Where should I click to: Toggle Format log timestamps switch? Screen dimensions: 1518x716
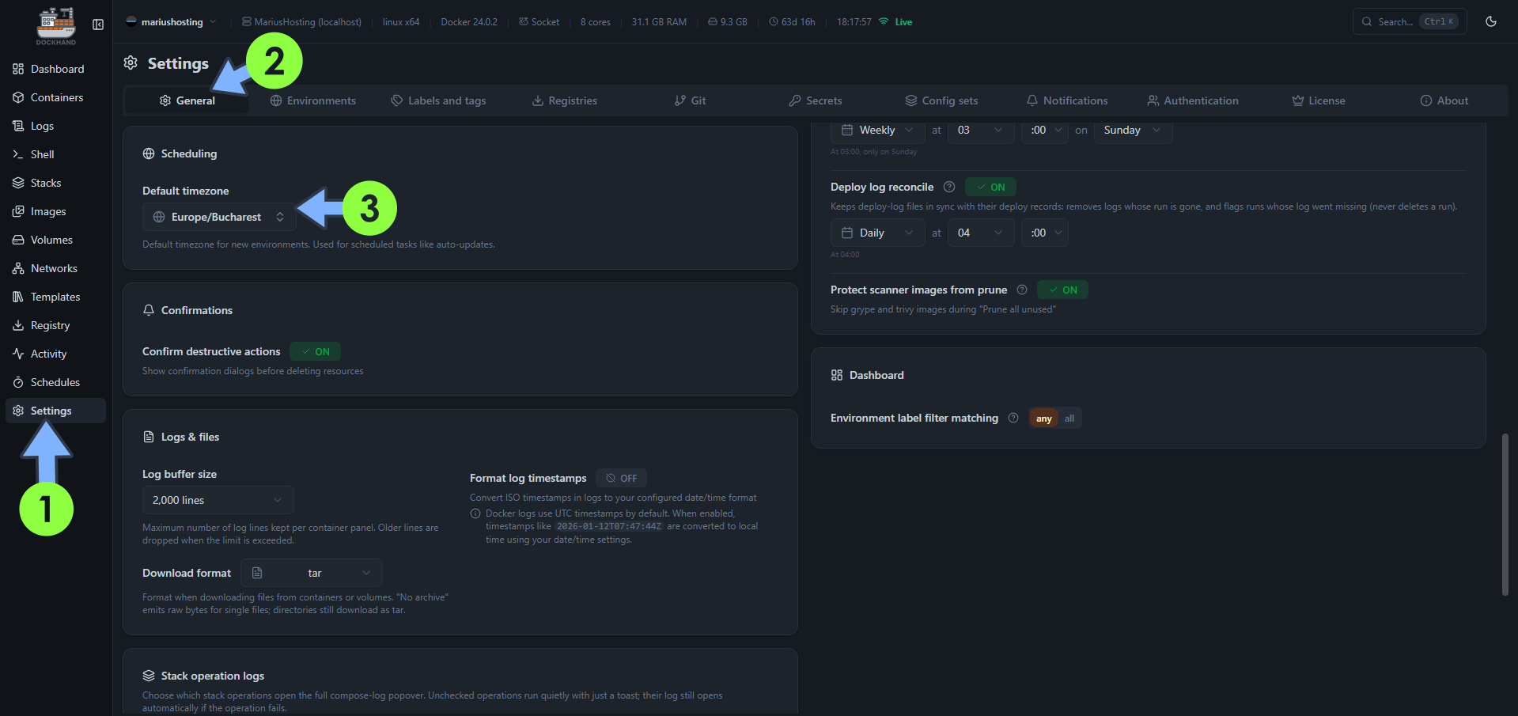tap(621, 478)
